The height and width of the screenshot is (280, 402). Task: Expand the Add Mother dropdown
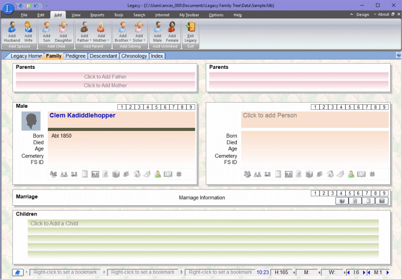click(x=108, y=41)
